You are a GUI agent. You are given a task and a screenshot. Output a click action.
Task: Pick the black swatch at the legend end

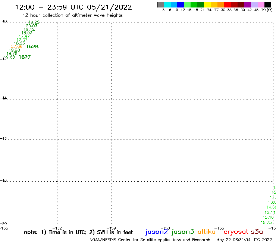tap(268, 4)
